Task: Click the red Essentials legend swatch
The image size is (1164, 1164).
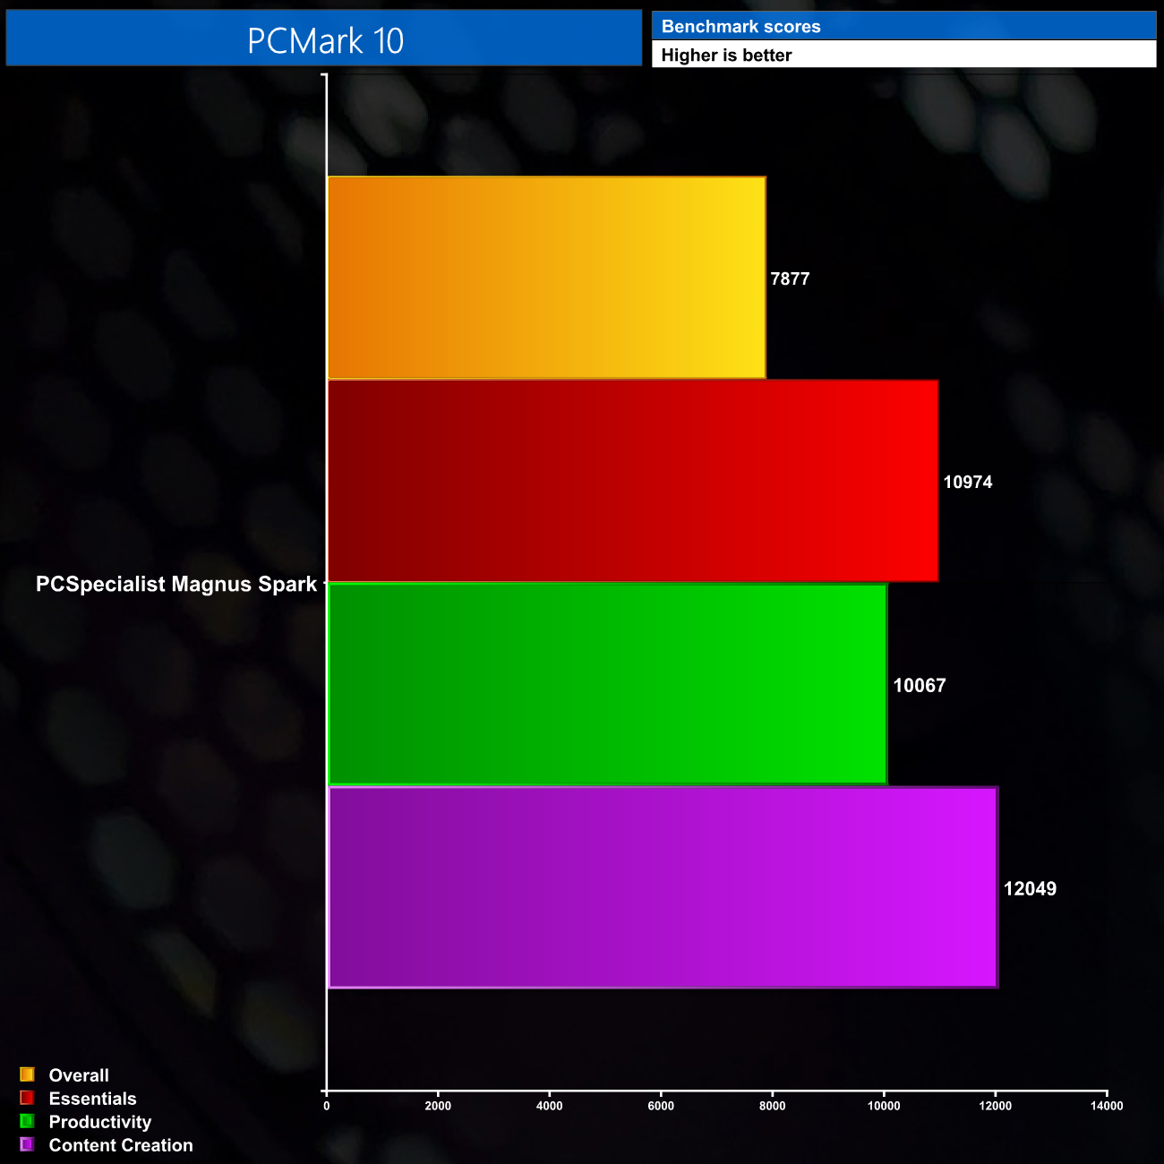Action: coord(27,1098)
